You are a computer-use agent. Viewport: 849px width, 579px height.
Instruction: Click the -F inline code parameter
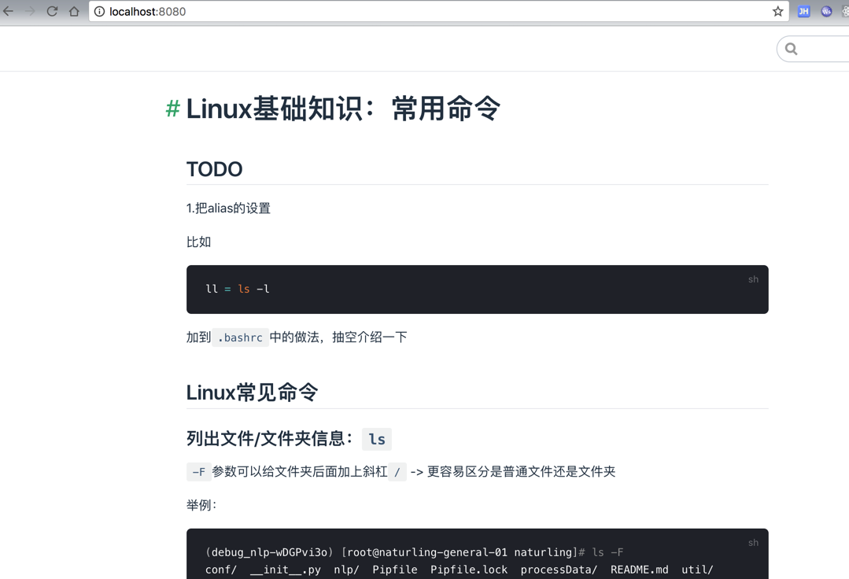[198, 472]
